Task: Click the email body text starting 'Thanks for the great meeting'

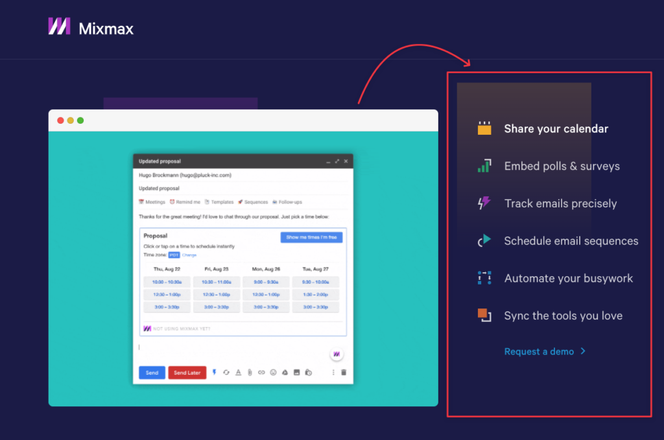Action: click(x=233, y=216)
